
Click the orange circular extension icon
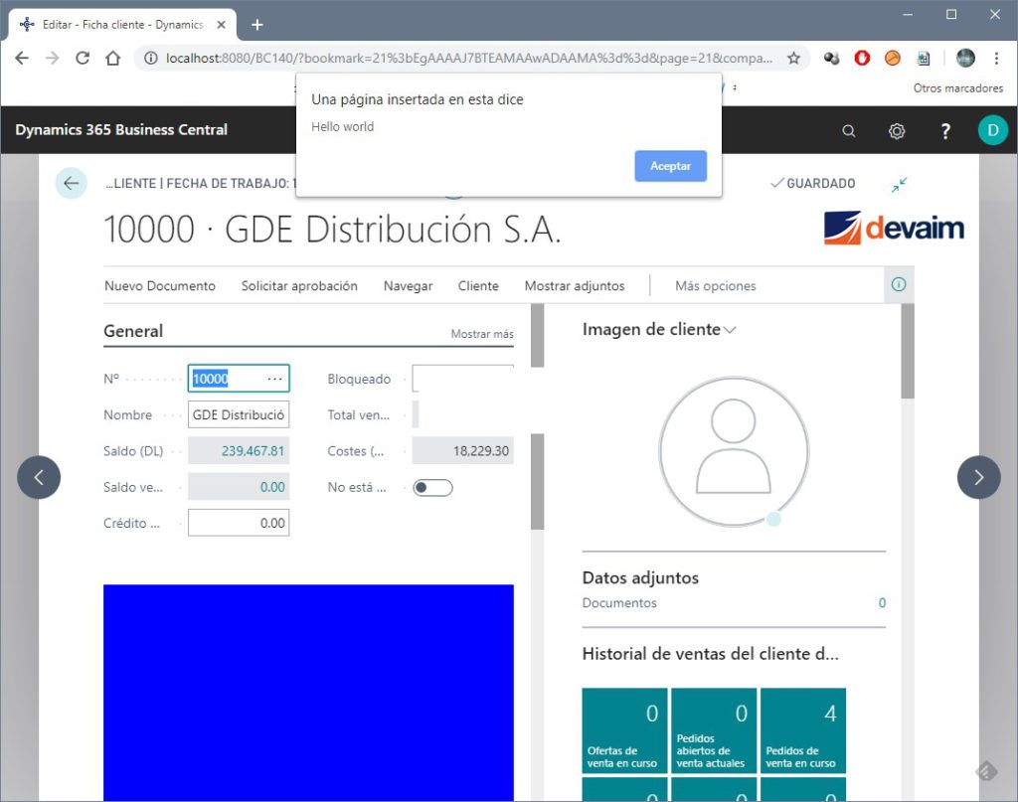click(x=892, y=59)
